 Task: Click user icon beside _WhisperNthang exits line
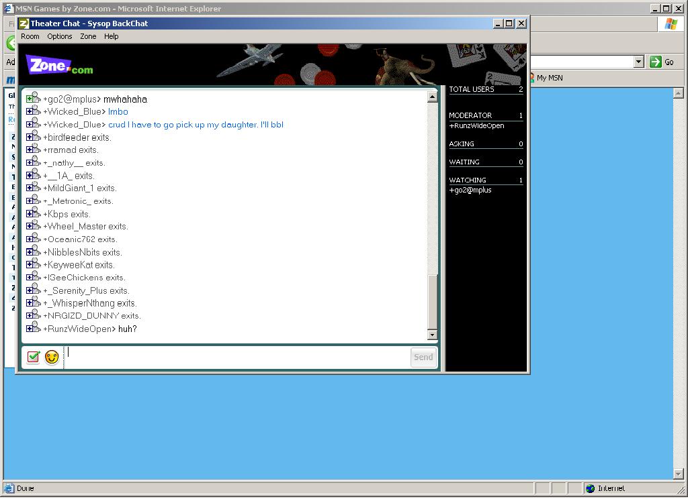point(34,302)
